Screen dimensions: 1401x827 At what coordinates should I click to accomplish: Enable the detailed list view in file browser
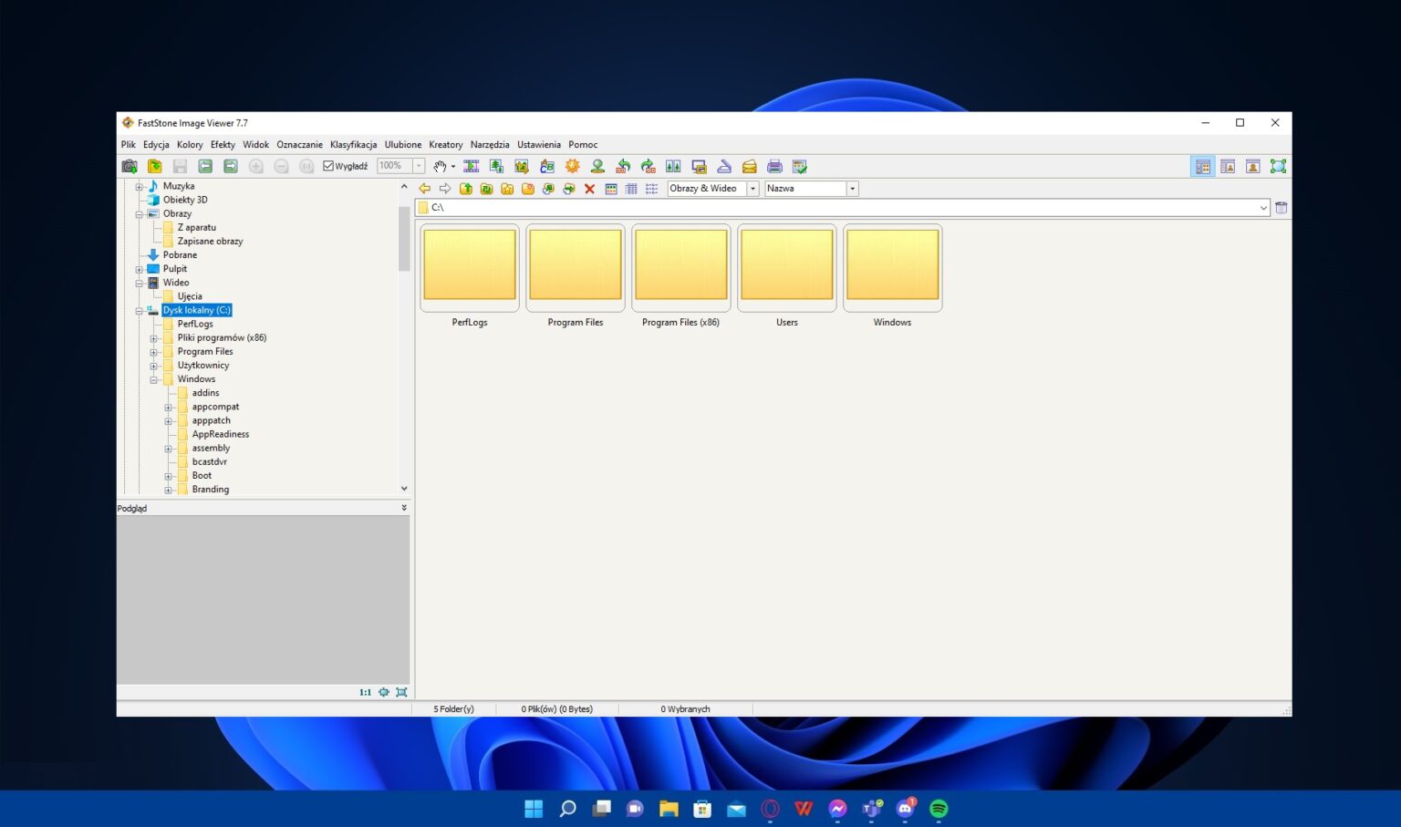(630, 188)
